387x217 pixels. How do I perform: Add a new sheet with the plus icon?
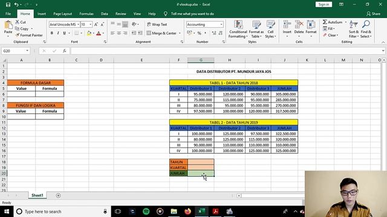click(x=58, y=195)
